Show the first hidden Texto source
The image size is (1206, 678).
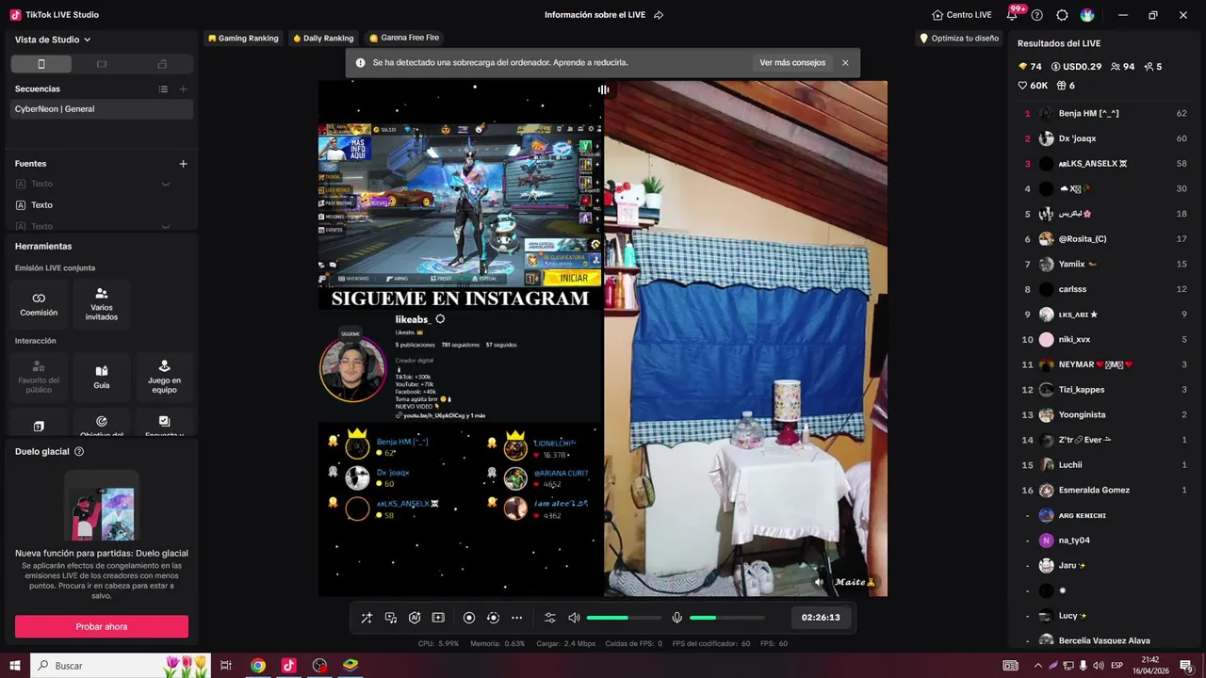[x=166, y=184]
